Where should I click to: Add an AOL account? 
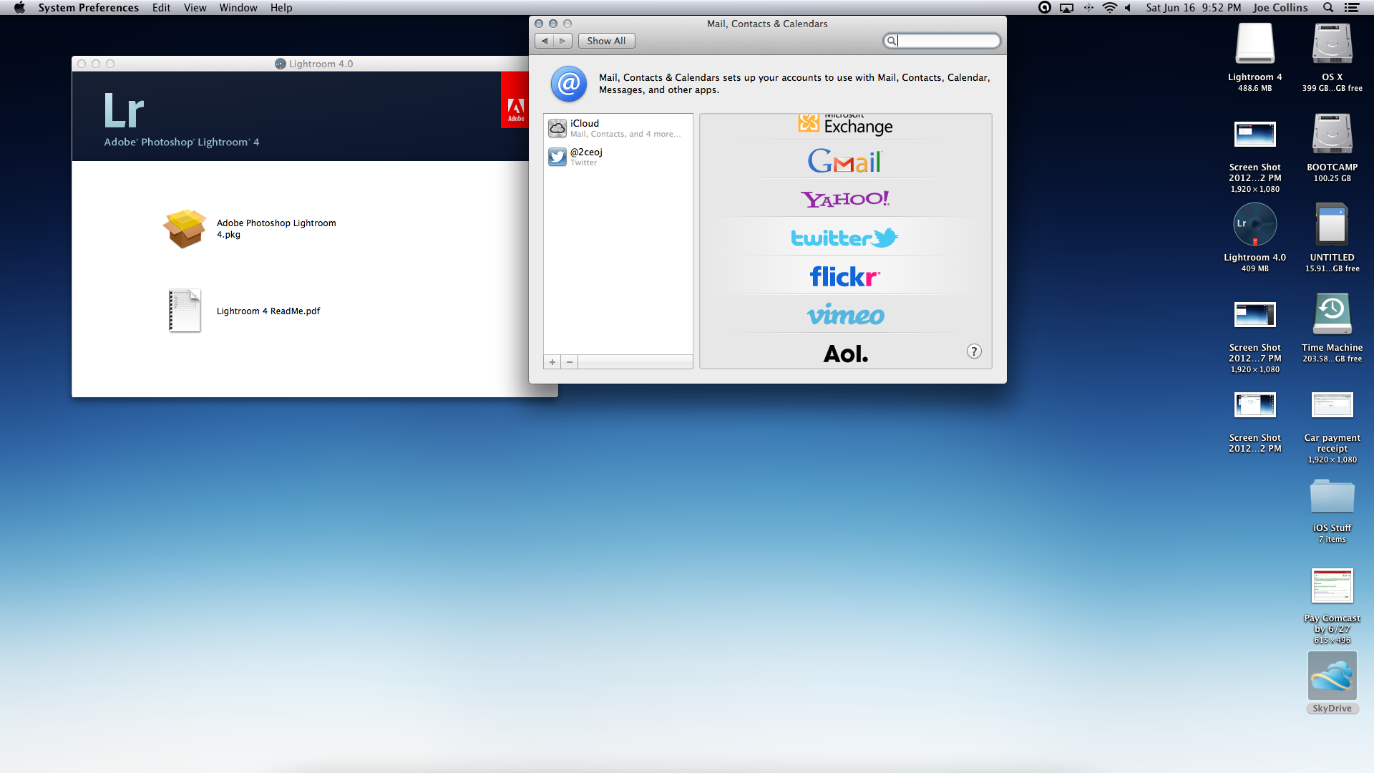pyautogui.click(x=845, y=354)
